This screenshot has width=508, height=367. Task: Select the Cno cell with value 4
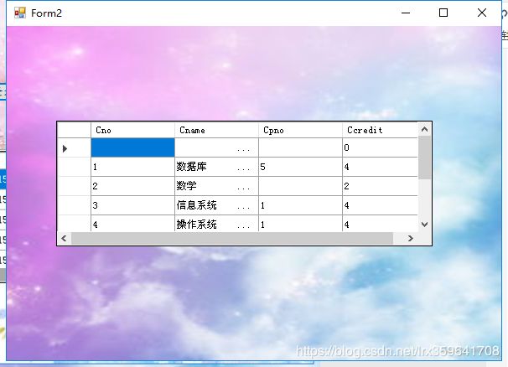point(132,223)
